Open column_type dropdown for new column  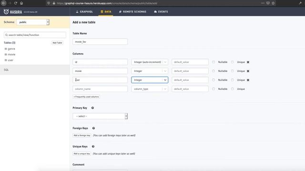click(150, 89)
